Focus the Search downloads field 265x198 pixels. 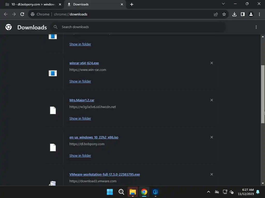[138, 27]
